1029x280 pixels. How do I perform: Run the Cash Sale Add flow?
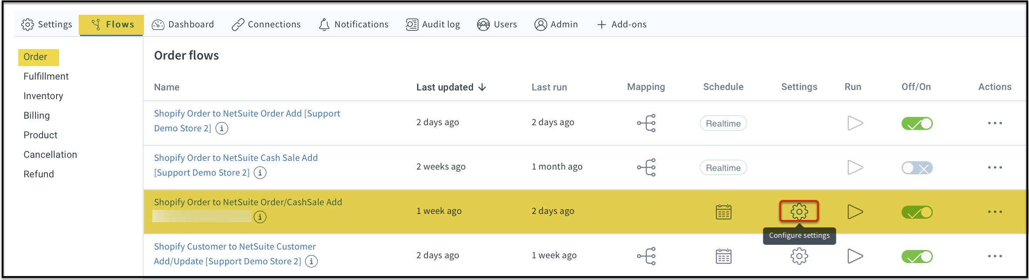click(855, 167)
